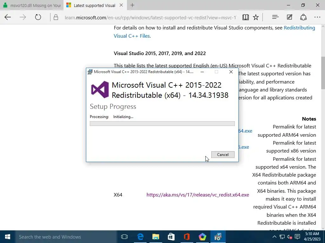Open reading view book icon

(x=246, y=17)
